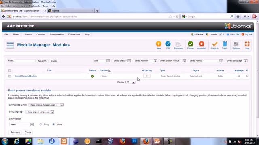Viewport: 259px width, 145px height.
Task: Open XAMPP icon in the taskbar
Action: coord(64,141)
